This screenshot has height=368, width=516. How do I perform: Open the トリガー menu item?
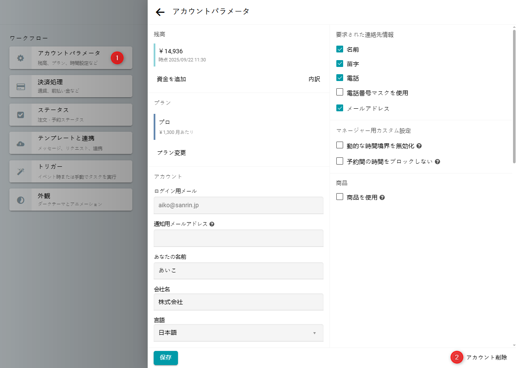coord(71,171)
